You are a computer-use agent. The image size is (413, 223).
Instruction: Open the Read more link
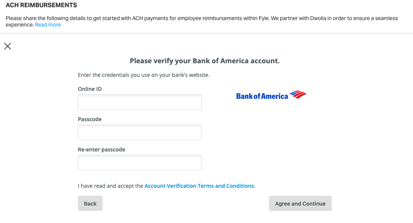click(48, 25)
